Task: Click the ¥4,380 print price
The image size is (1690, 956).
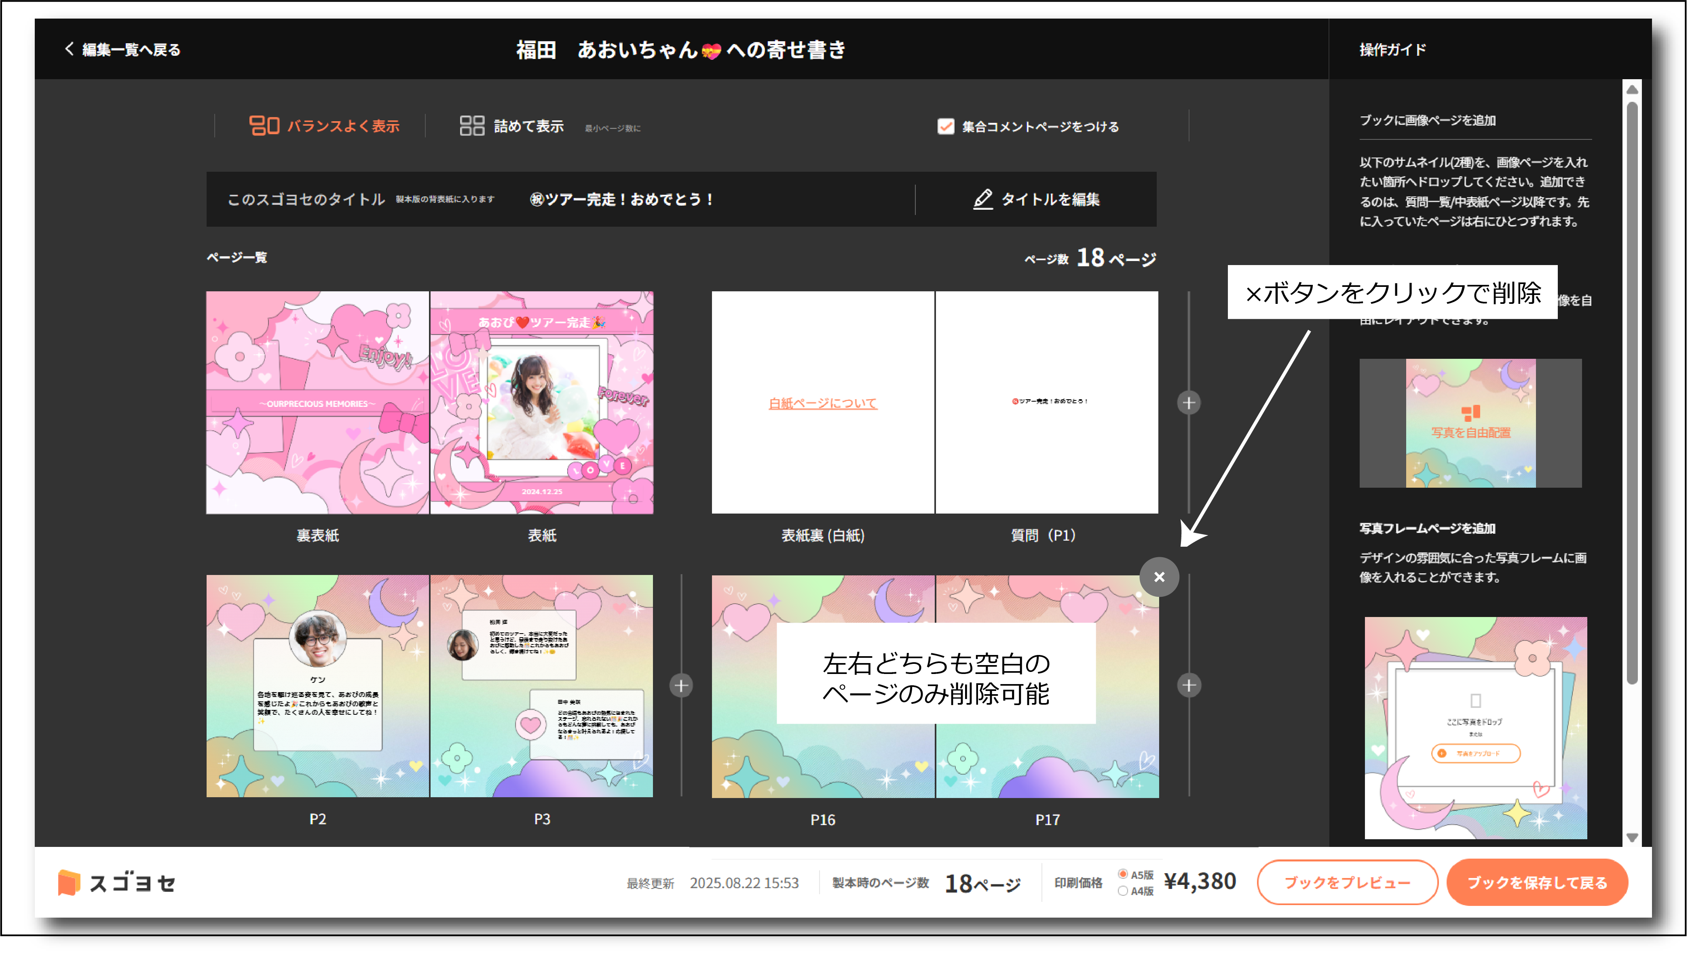Action: click(1201, 882)
